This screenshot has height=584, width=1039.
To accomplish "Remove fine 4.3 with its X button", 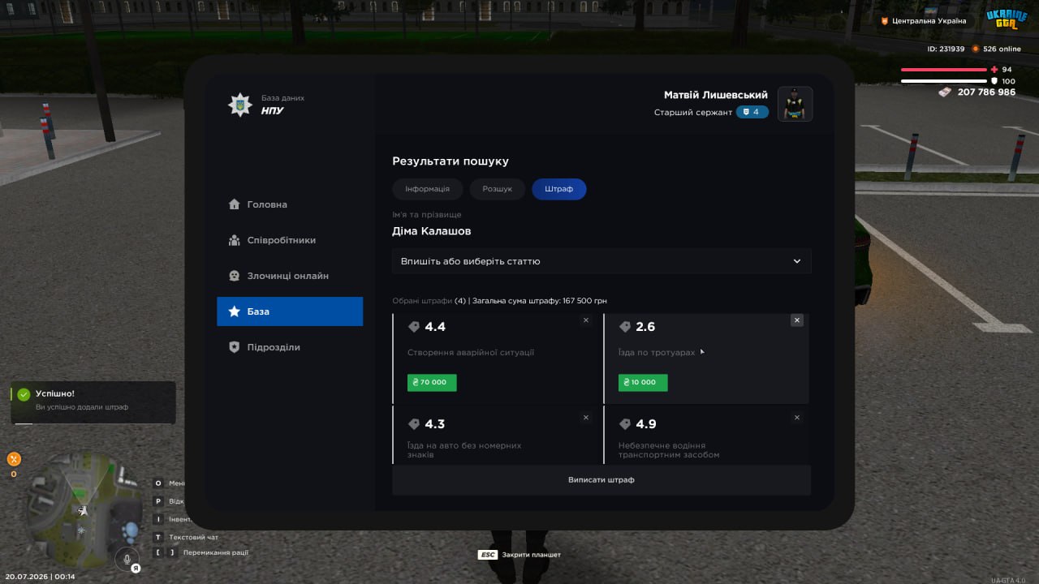I will (586, 418).
